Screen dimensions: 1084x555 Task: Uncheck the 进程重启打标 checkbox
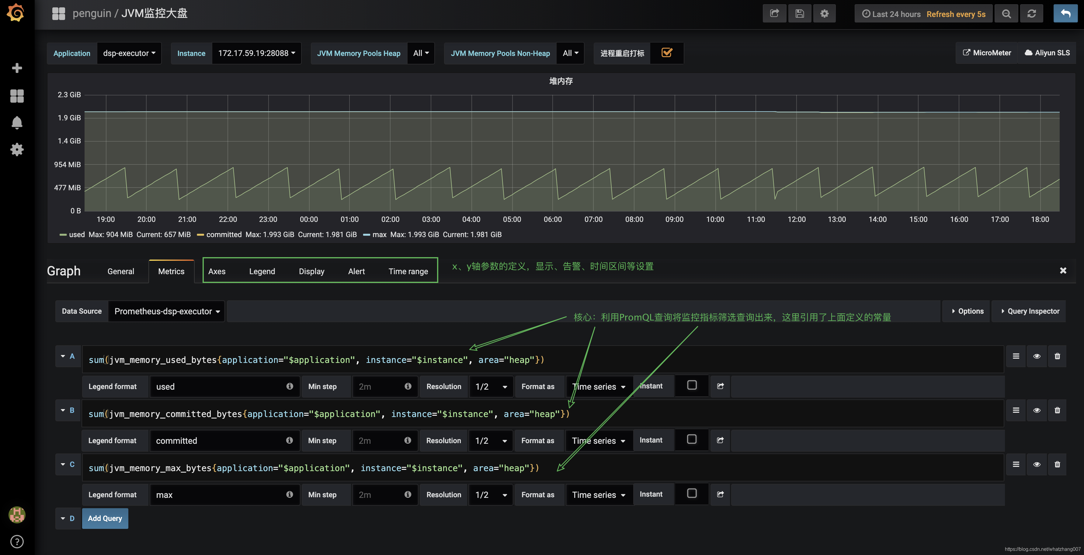tap(667, 53)
